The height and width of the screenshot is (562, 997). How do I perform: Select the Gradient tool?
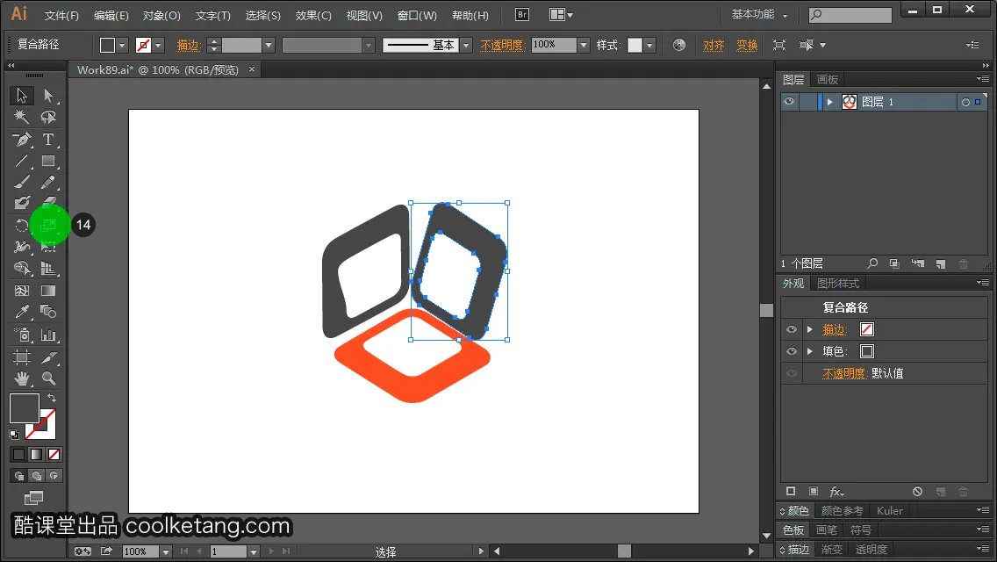[x=48, y=291]
